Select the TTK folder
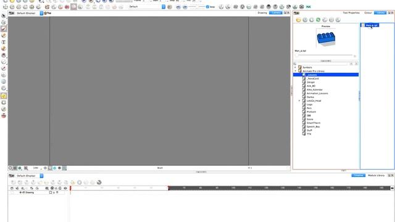Screen dimensions: 395x222 coord(309,134)
